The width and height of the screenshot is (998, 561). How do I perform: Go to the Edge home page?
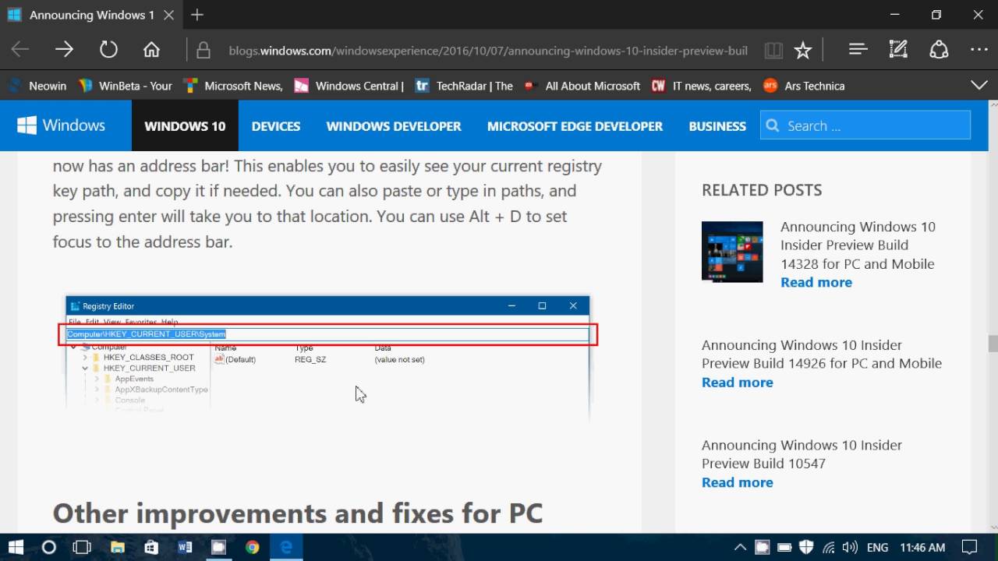point(151,50)
